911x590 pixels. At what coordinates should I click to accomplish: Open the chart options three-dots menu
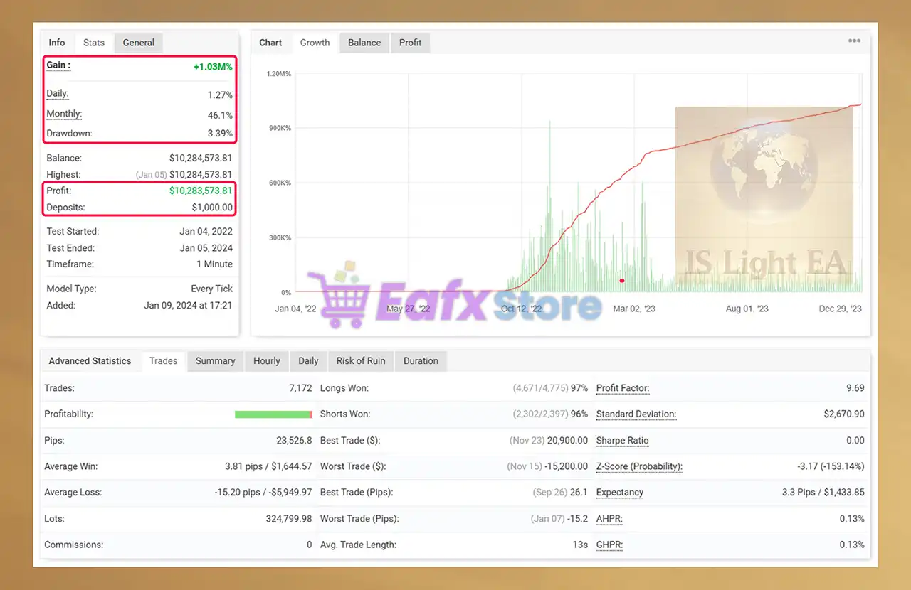pos(854,41)
